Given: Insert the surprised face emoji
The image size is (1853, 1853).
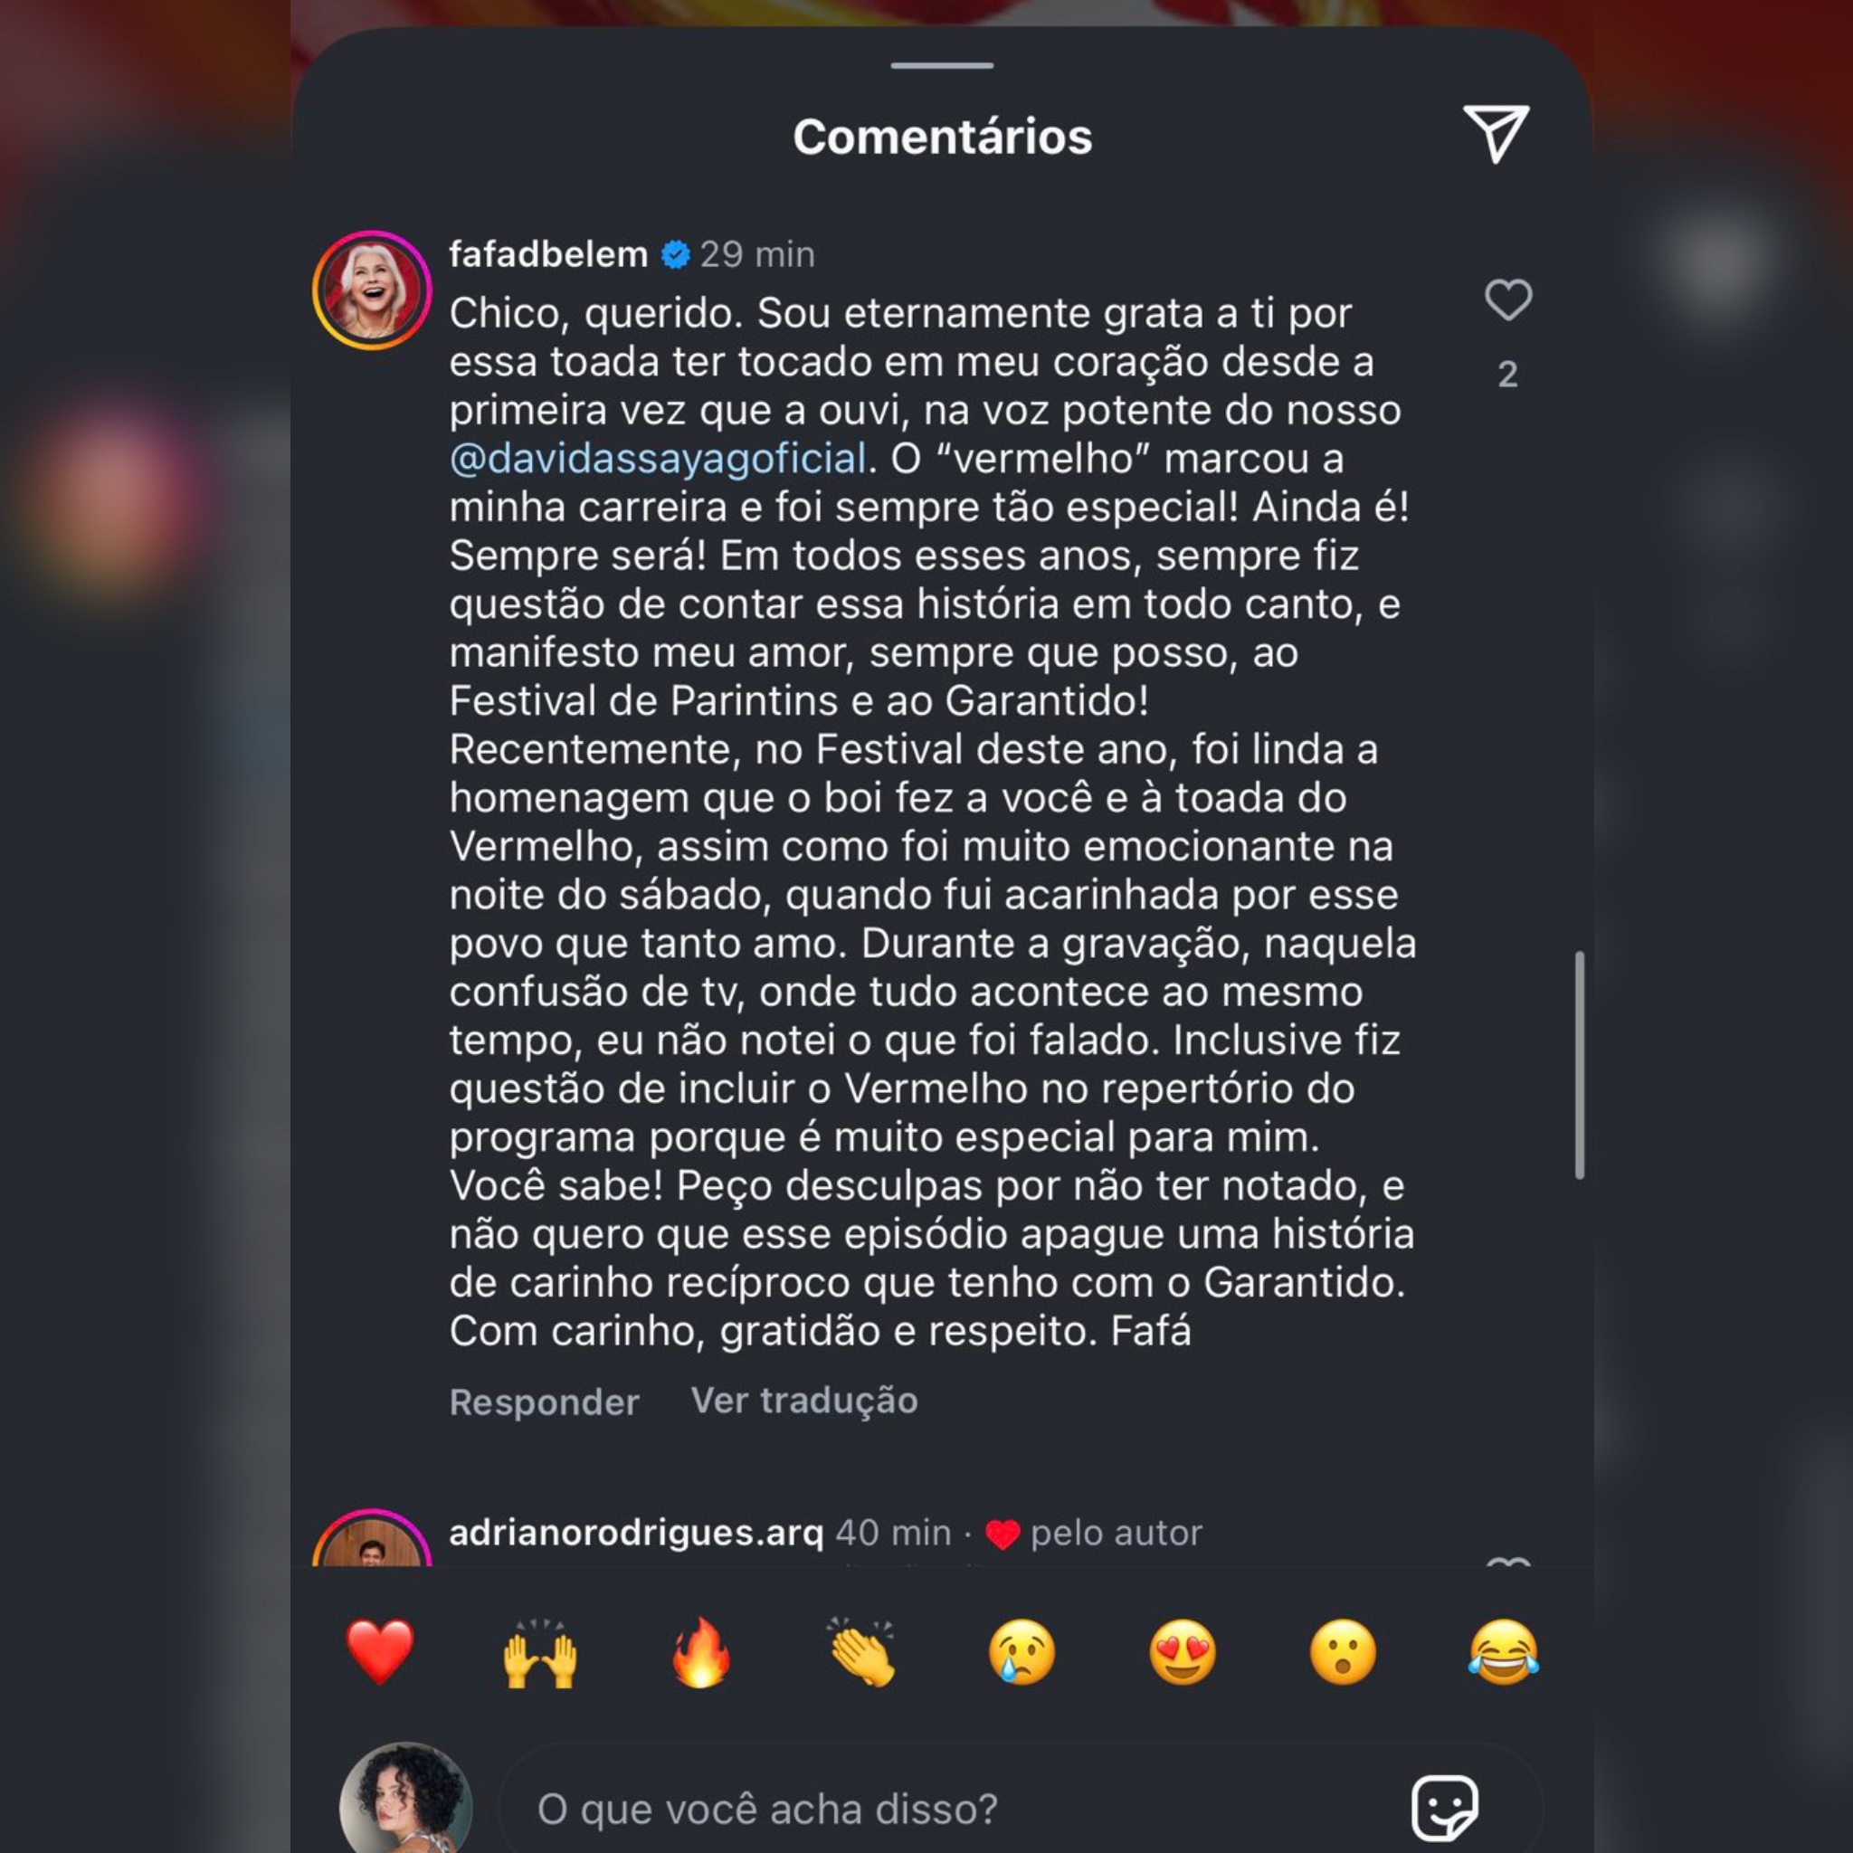Looking at the screenshot, I should point(1343,1651).
